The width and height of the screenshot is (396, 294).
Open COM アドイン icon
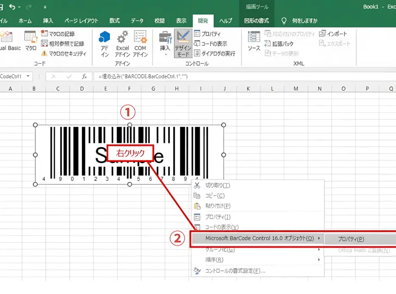click(140, 37)
